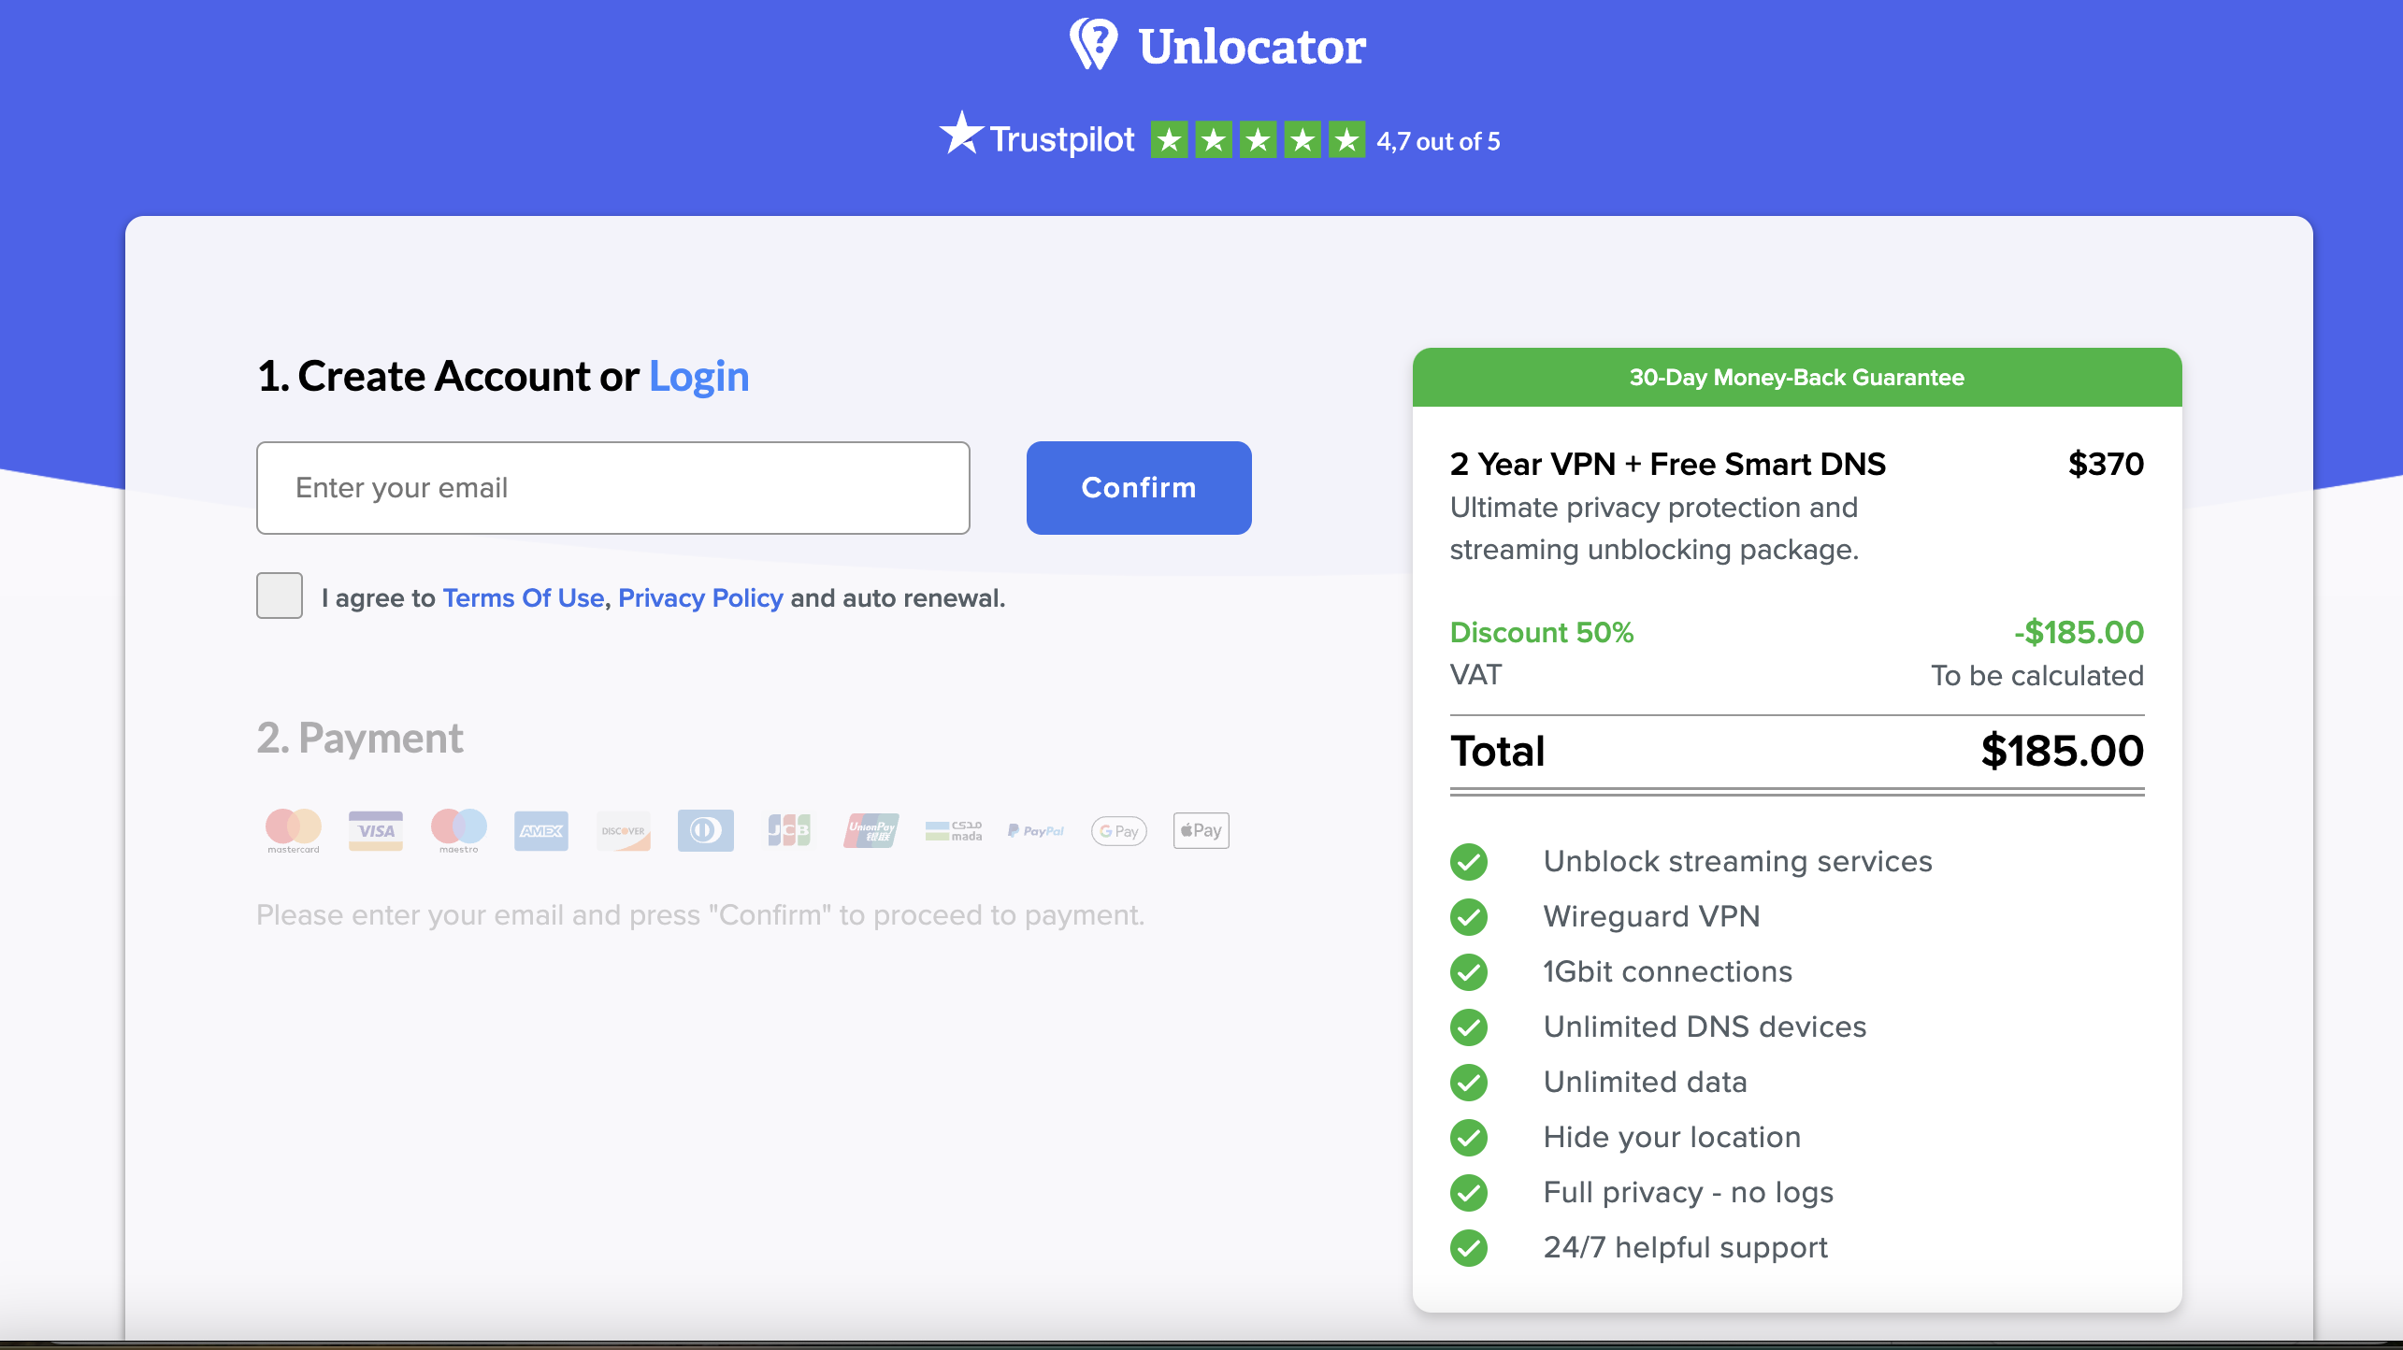The width and height of the screenshot is (2403, 1350).
Task: Open the Privacy Policy link
Action: click(699, 597)
